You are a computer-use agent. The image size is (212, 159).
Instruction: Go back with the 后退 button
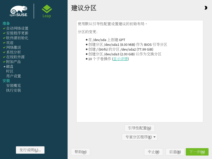point(175,152)
